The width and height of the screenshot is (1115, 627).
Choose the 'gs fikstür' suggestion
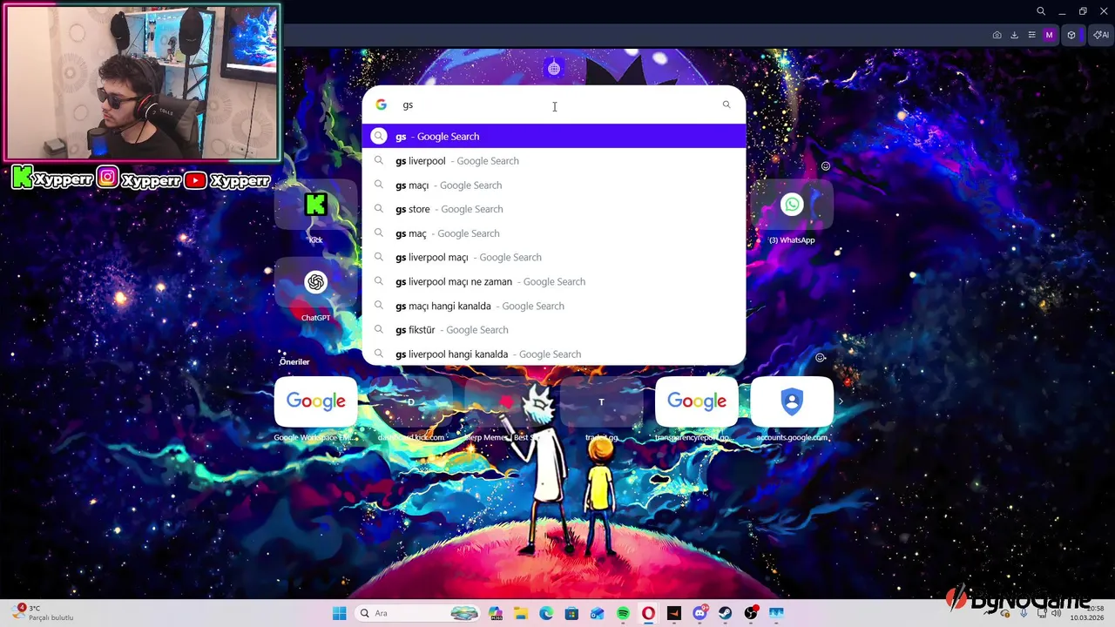[554, 330]
